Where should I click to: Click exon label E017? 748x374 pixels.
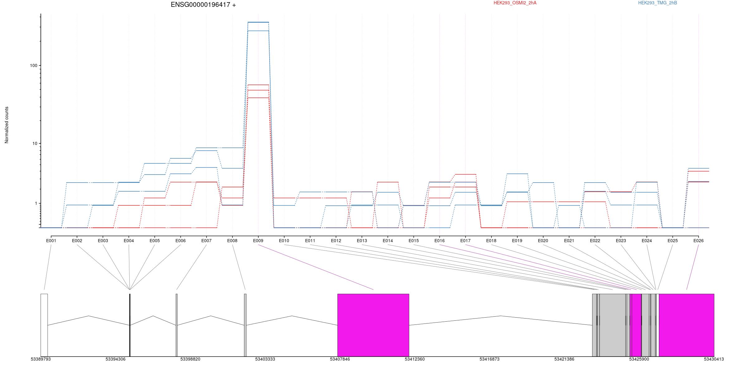[x=465, y=241]
